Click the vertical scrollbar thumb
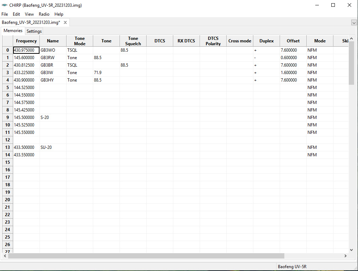358x271 pixels. click(x=351, y=63)
